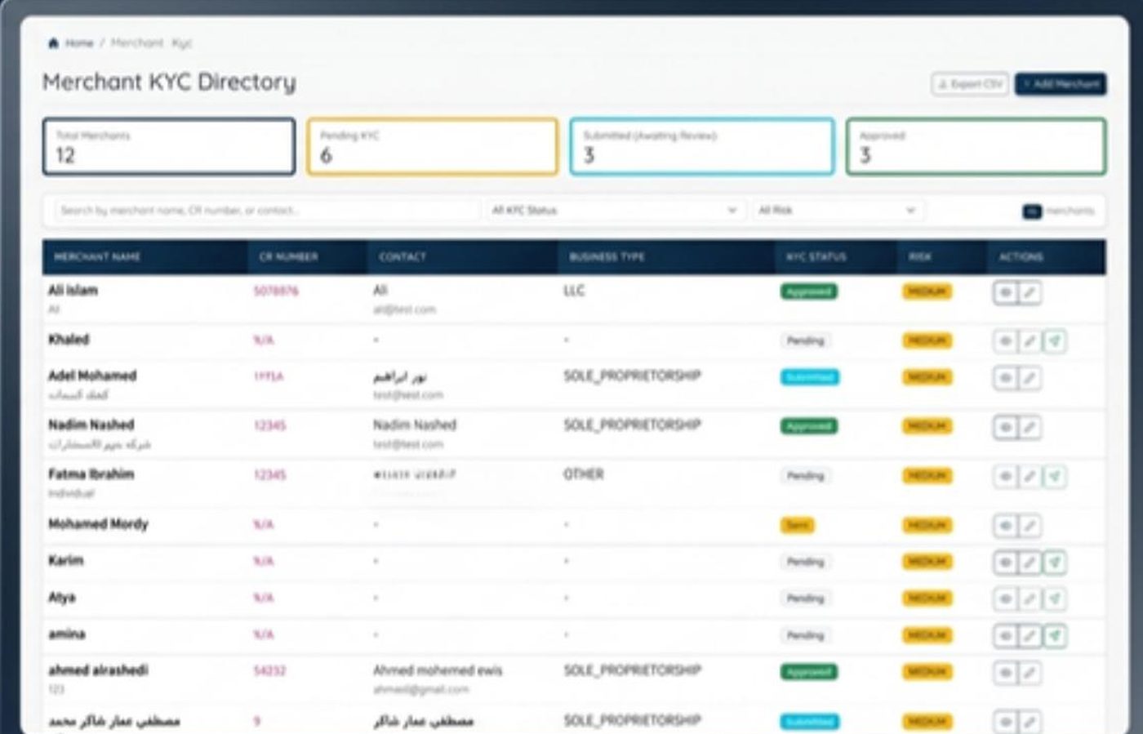
Task: Sort by Business Type column header
Action: [607, 256]
